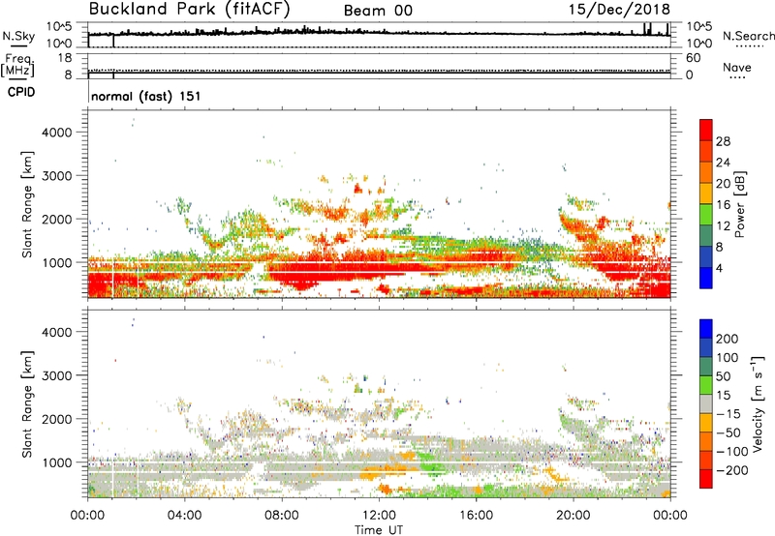Viewport: 775px width, 536px height.
Task: Click the 'CPID' label
Action: point(21,92)
